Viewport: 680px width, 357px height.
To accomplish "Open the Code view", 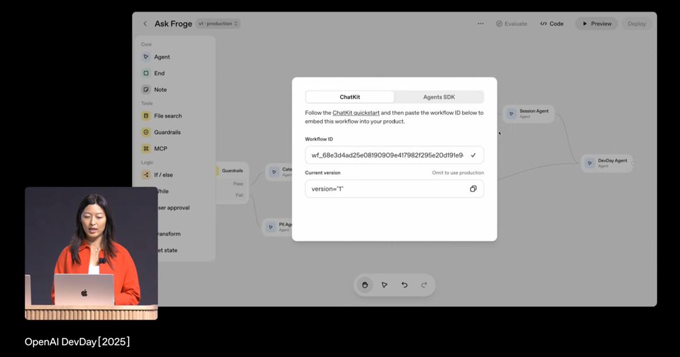I will (552, 24).
